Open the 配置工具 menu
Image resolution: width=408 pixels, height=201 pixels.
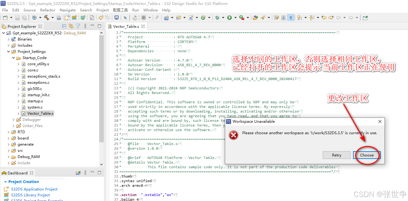click(120, 10)
